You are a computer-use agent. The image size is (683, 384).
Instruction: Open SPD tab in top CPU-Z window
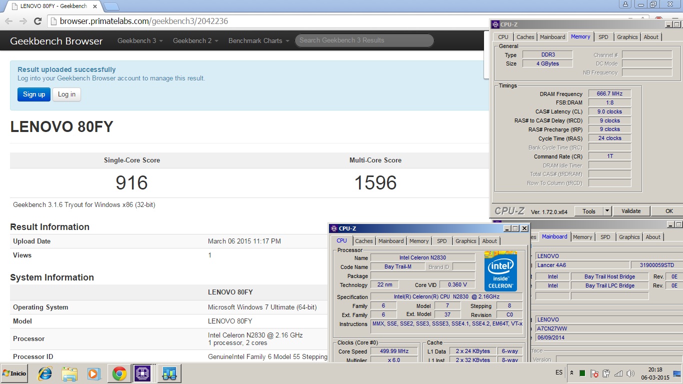603,37
